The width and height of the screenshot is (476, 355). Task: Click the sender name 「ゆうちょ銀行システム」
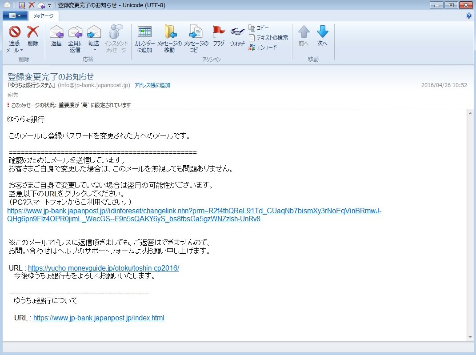pos(32,85)
